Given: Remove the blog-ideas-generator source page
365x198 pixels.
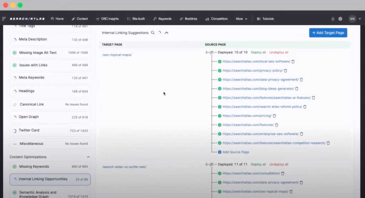Looking at the screenshot, I should coord(297,89).
